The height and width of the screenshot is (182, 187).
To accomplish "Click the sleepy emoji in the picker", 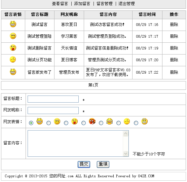I will (127, 121).
